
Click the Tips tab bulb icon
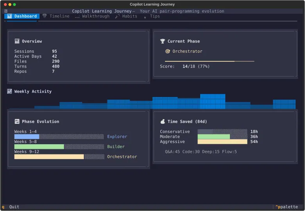[145, 17]
